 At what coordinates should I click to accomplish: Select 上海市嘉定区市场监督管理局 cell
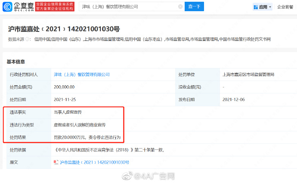point(248,74)
